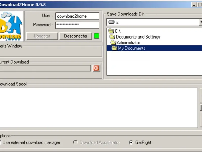This screenshot has height=152, width=202.
Task: Select Download Accelerator radio option
Action: pos(75,142)
